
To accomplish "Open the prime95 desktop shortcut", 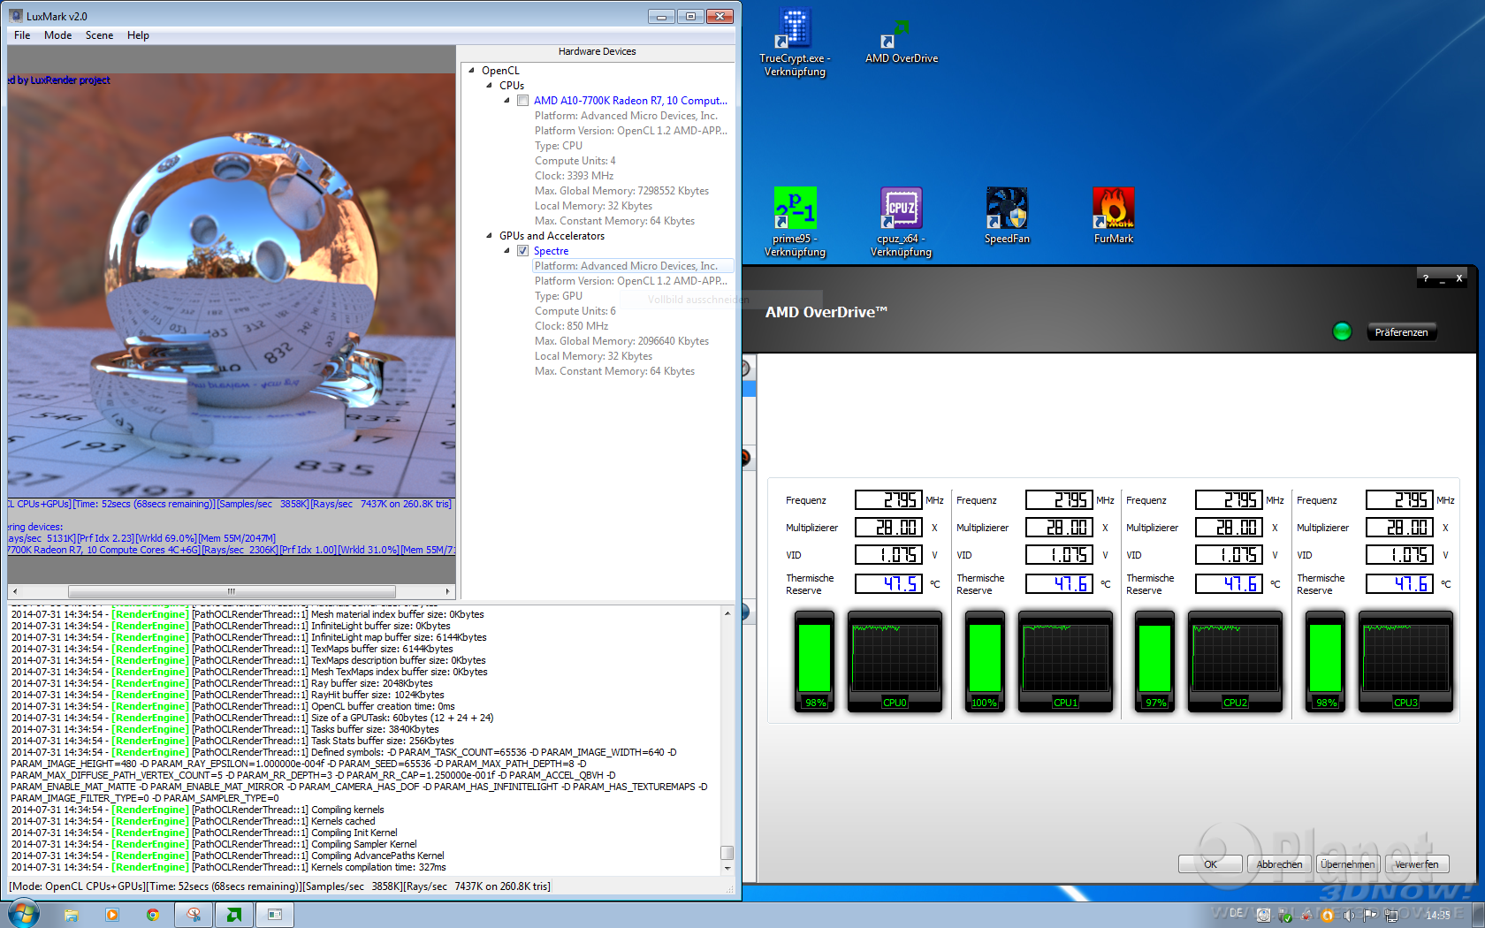I will click(x=795, y=222).
